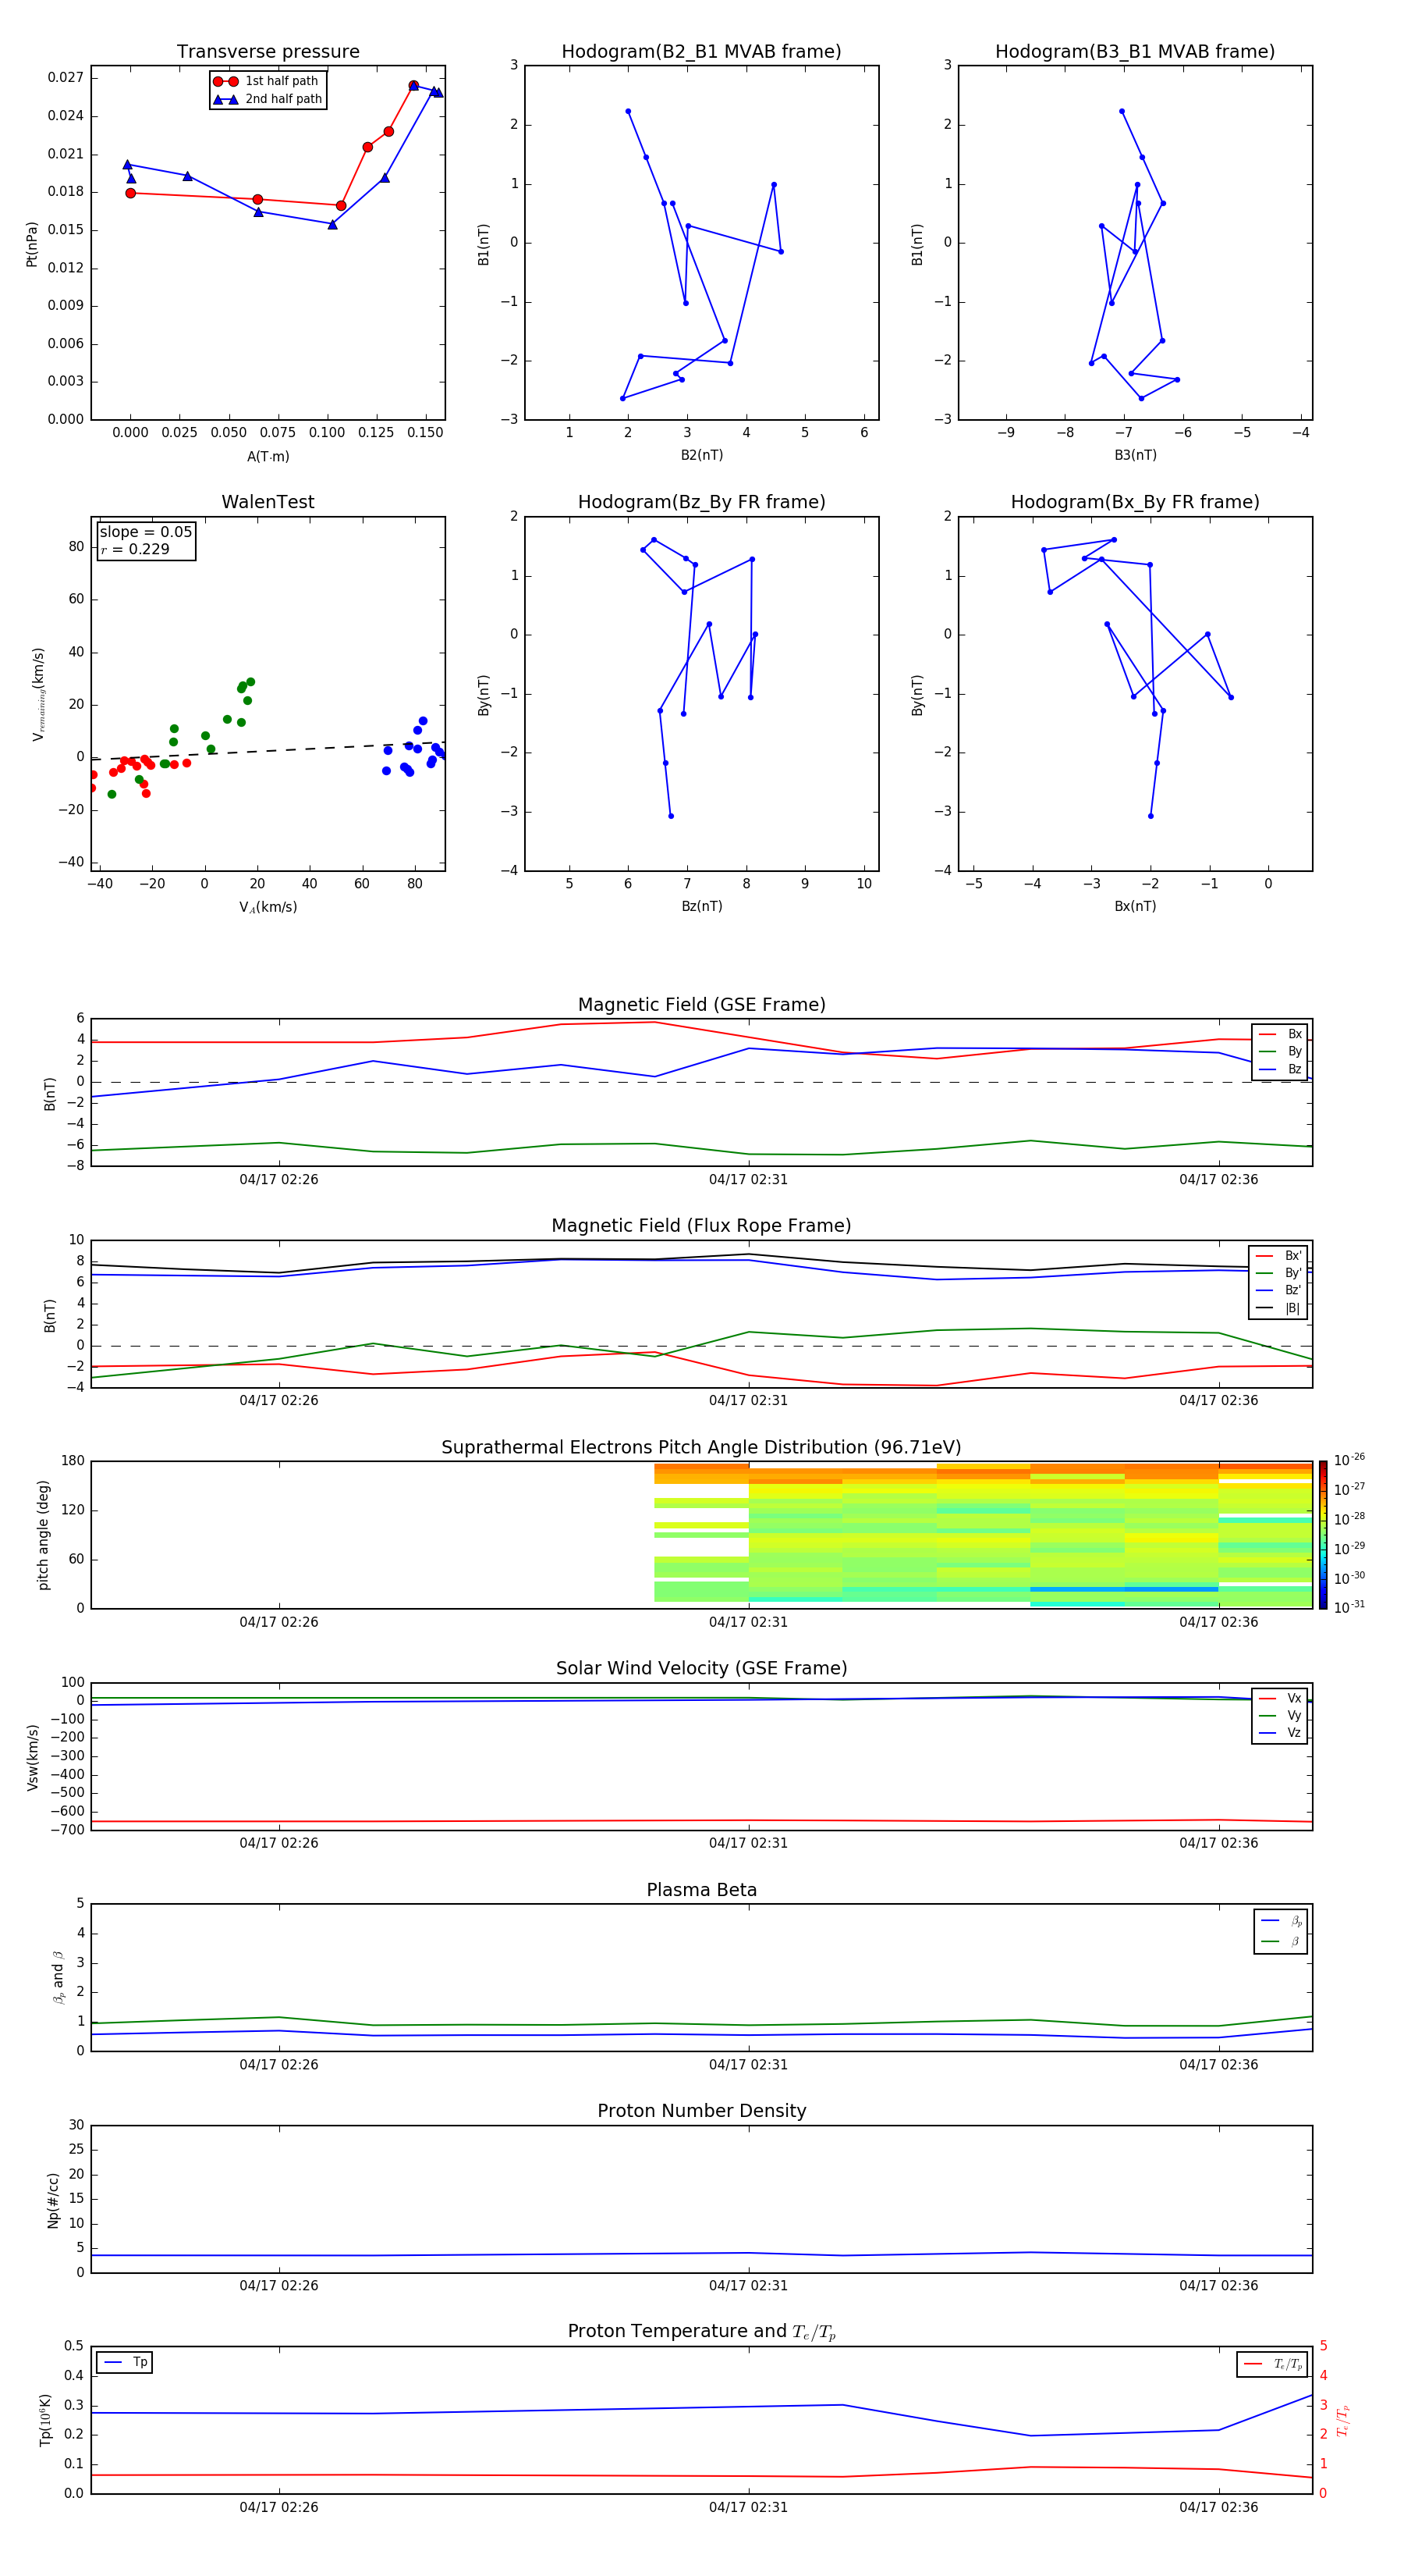Select the "Bz" legend entry in GSE magnetic field

click(1281, 1069)
